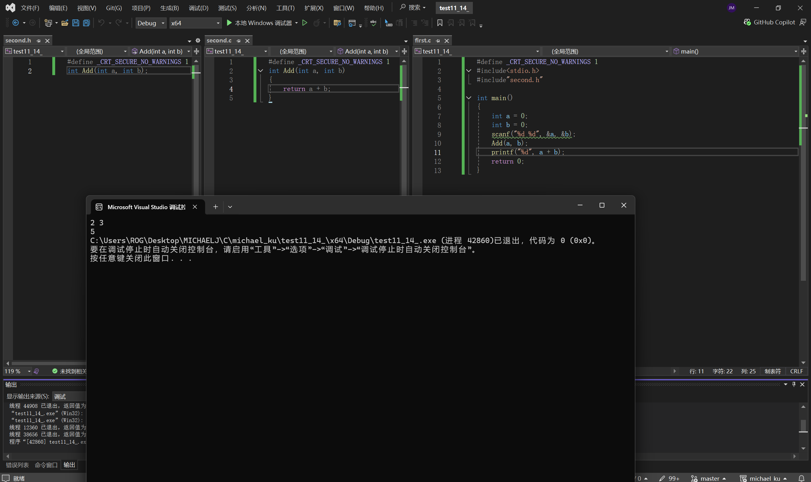Toggle pin on first.c tab

tap(438, 41)
